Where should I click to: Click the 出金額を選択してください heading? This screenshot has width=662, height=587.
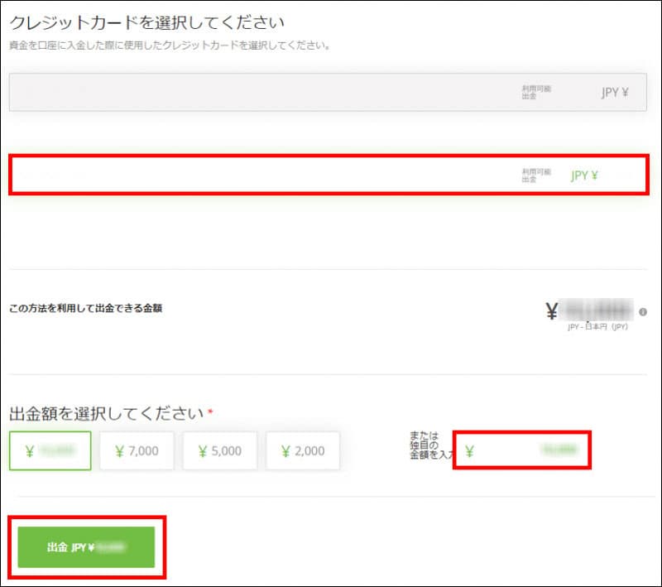[106, 412]
